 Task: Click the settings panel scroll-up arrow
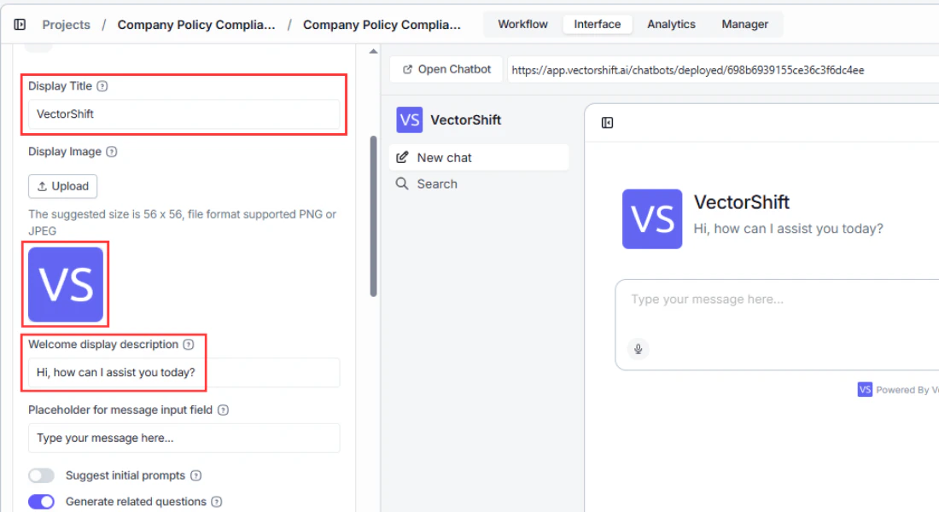pos(373,51)
